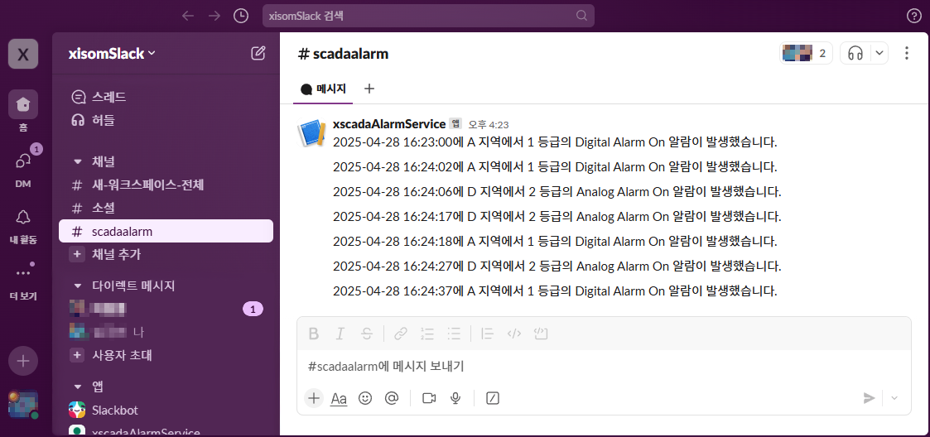
Task: Open Slackbot app conversation
Action: coord(166,410)
